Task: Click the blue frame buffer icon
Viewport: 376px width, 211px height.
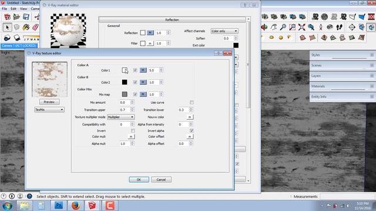Action: click(x=362, y=17)
